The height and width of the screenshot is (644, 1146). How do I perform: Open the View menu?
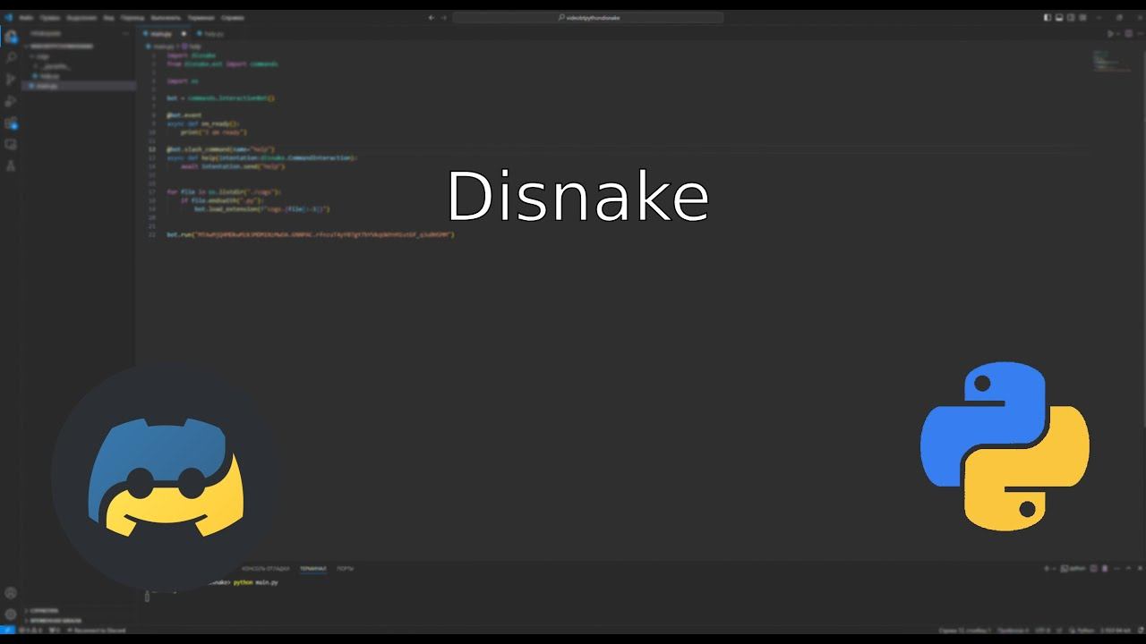tap(108, 18)
